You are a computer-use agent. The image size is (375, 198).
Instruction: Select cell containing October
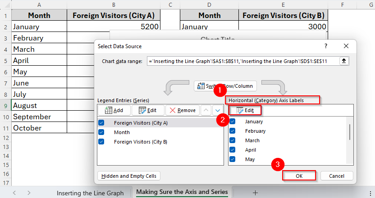tap(39, 127)
